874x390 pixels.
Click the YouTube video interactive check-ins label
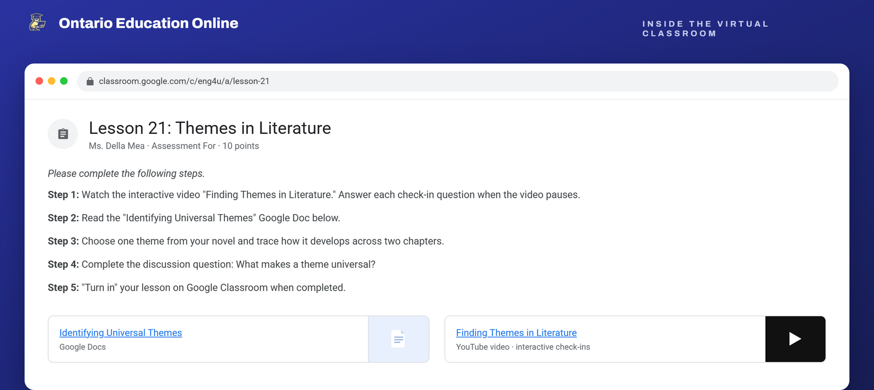(x=523, y=347)
